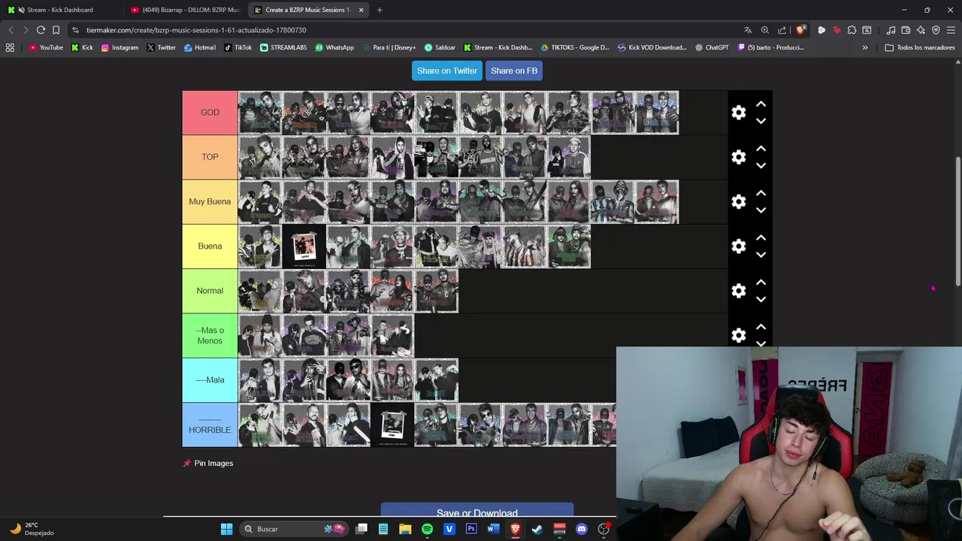
Task: Move the Buena tier row down
Action: (x=761, y=255)
